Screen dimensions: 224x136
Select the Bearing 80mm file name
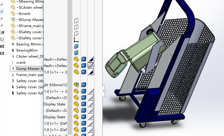click(30, 44)
